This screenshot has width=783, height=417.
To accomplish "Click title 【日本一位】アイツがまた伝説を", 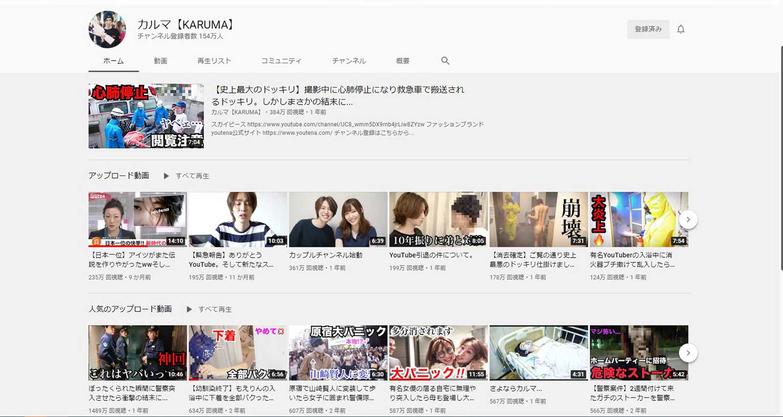I will tap(132, 260).
